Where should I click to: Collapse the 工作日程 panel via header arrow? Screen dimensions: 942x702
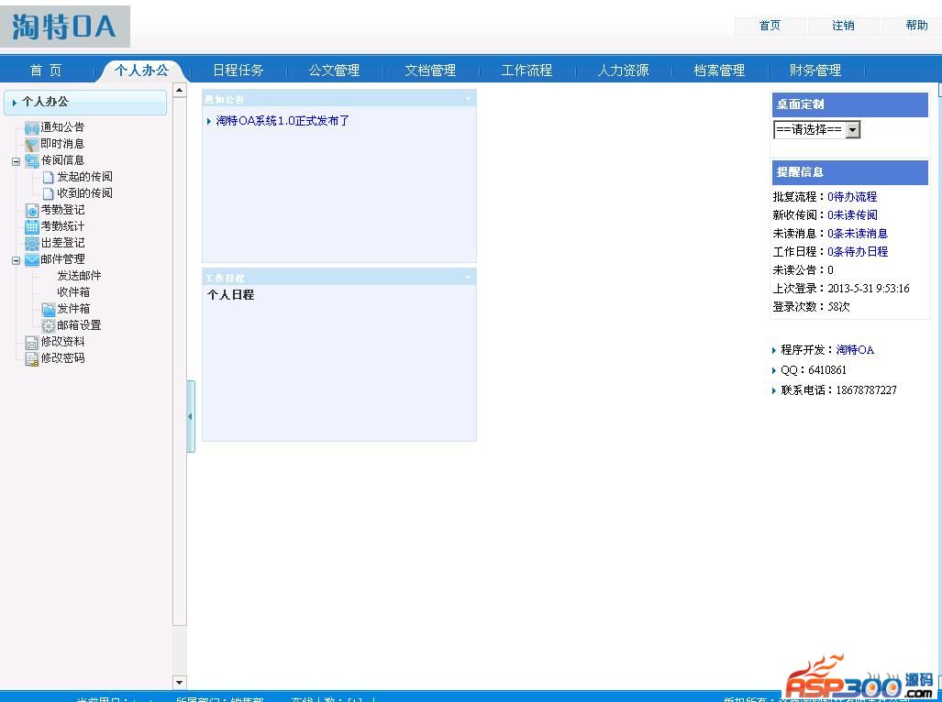[x=468, y=277]
